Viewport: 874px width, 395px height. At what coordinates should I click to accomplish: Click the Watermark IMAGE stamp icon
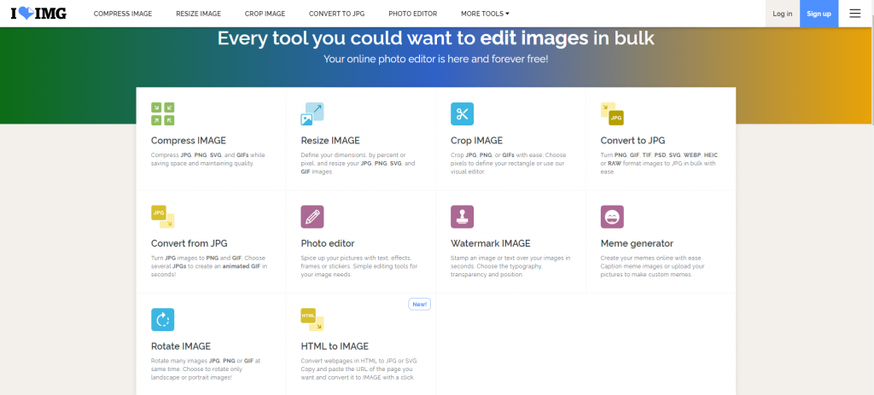coord(462,217)
